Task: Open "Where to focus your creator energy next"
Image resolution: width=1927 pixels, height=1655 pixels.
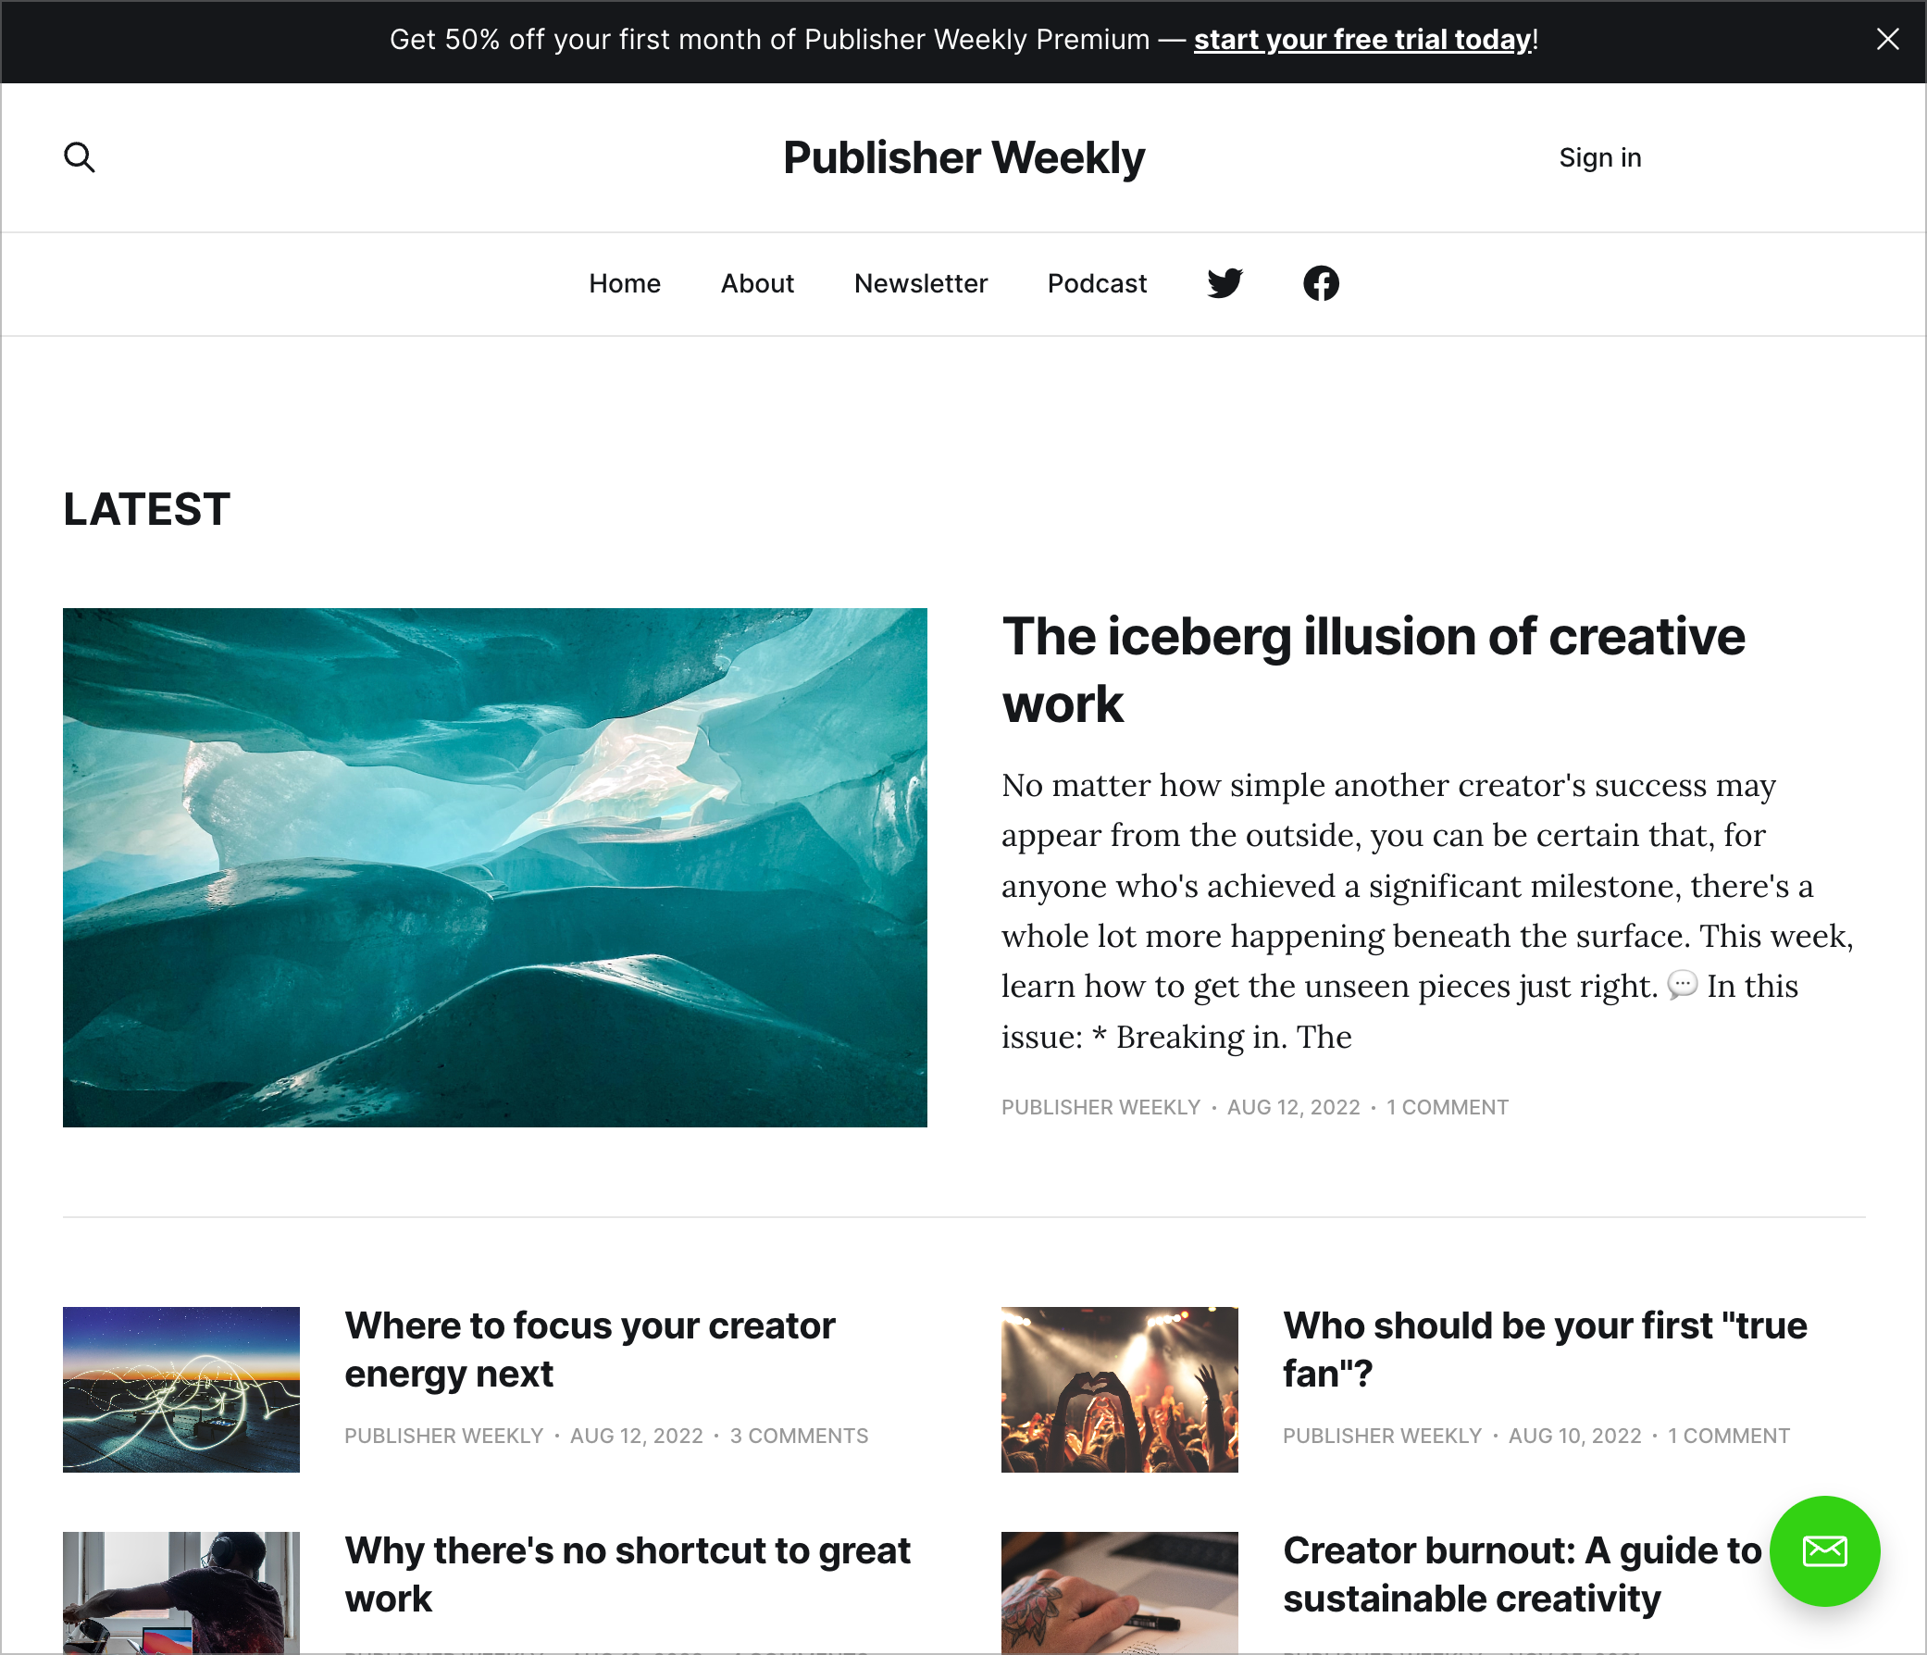Action: click(590, 1350)
